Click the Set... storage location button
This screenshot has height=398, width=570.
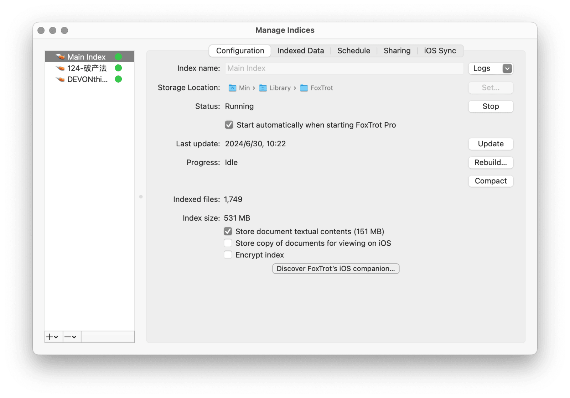[x=491, y=88]
